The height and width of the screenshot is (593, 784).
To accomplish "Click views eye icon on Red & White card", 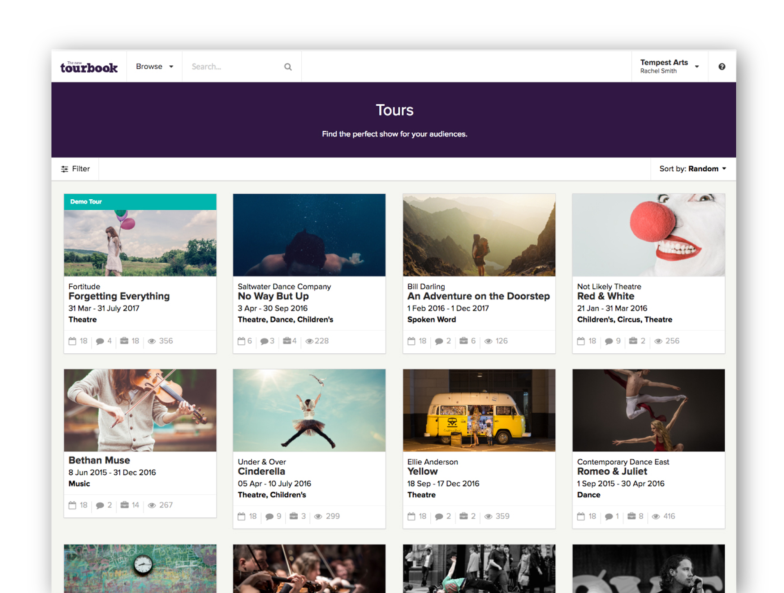I will point(658,341).
